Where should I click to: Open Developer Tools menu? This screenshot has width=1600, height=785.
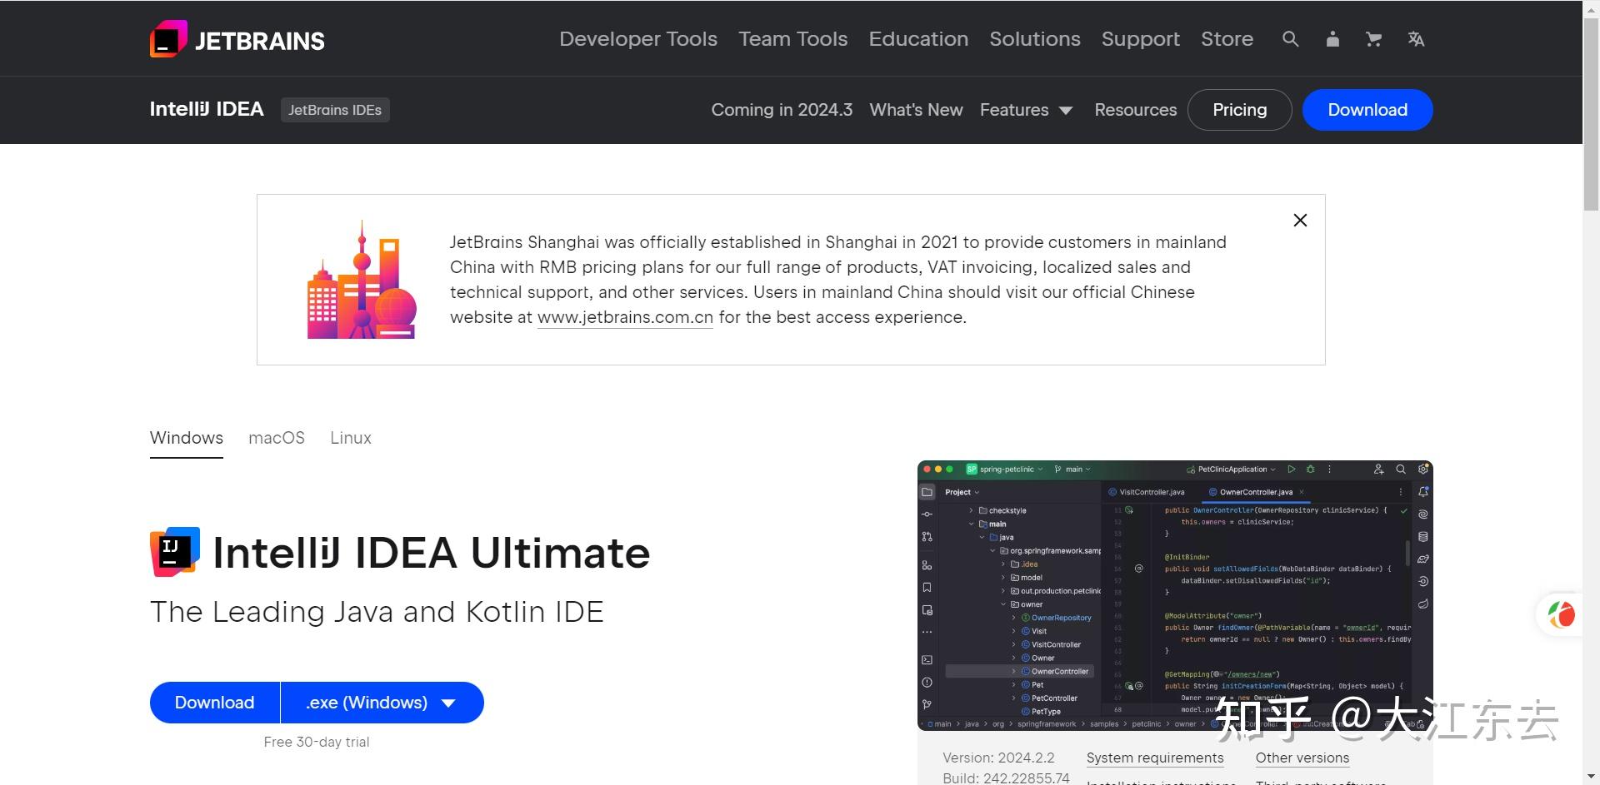638,39
